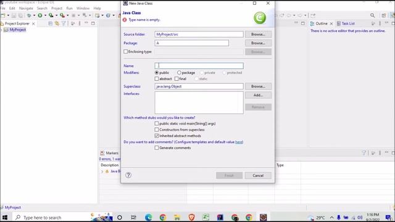
Task: Click the Run External Tools icon
Action: 62,15
